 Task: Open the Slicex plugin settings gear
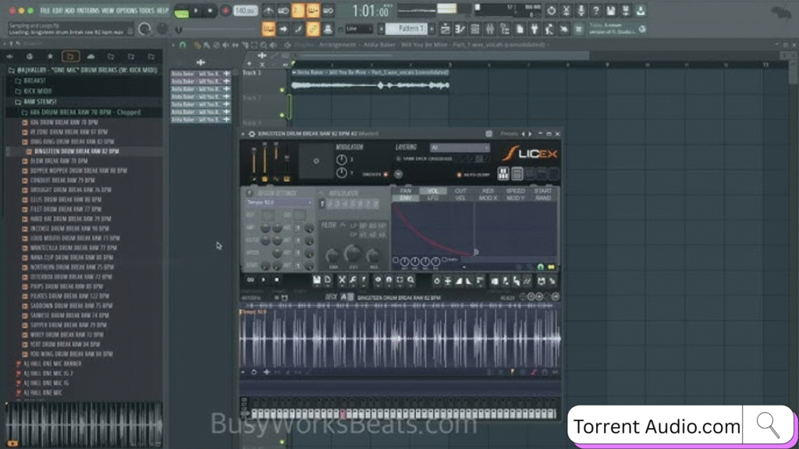tap(251, 134)
